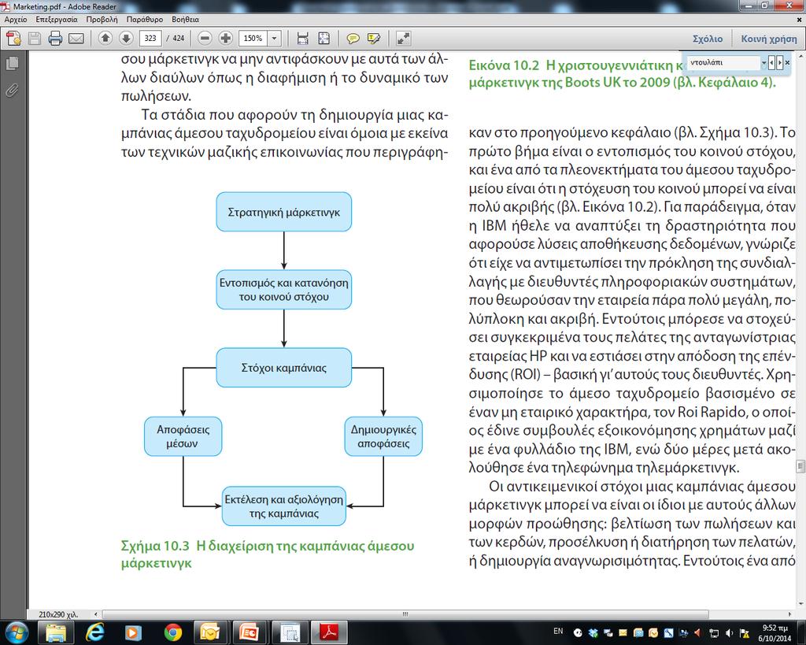Open the Επεξεργασία menu
The image size is (806, 645).
[57, 20]
